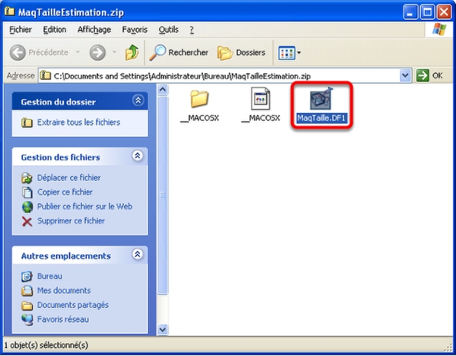Click Supprimer ce fichier link
This screenshot has width=456, height=356.
coord(71,221)
